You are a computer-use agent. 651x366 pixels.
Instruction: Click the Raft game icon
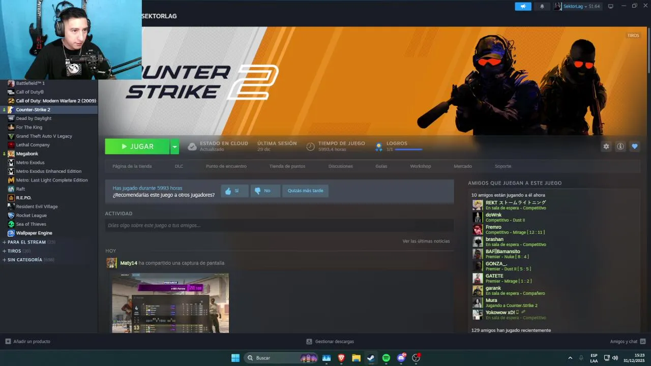pyautogui.click(x=11, y=189)
